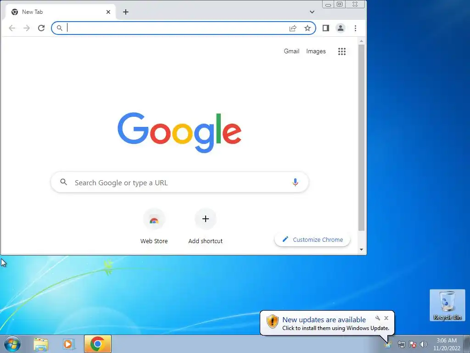Focus the Search Google or type a URL box

[180, 182]
